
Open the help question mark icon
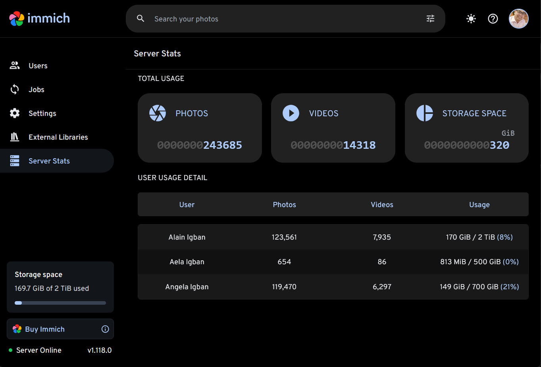pos(493,19)
